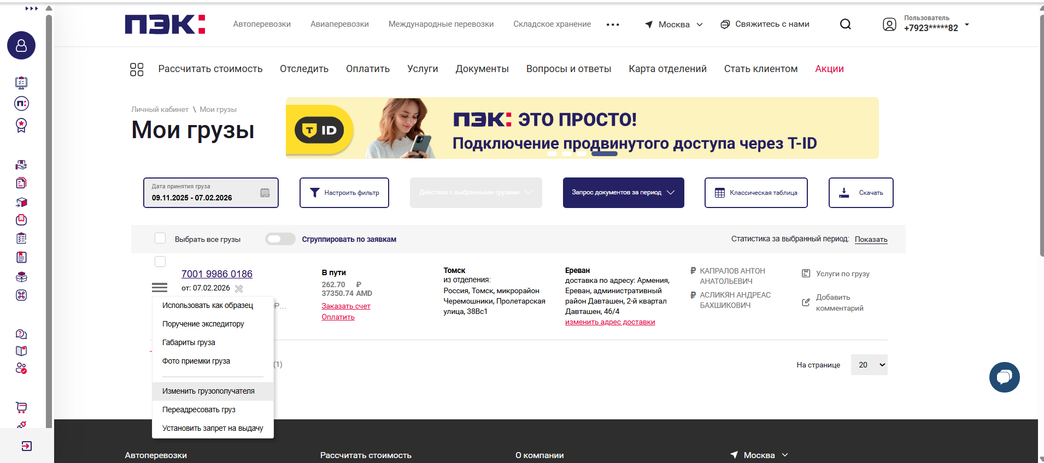Open 'Рассчитать стоимость' in main navigation
Screen dimensions: 1044x463
pyautogui.click(x=210, y=69)
